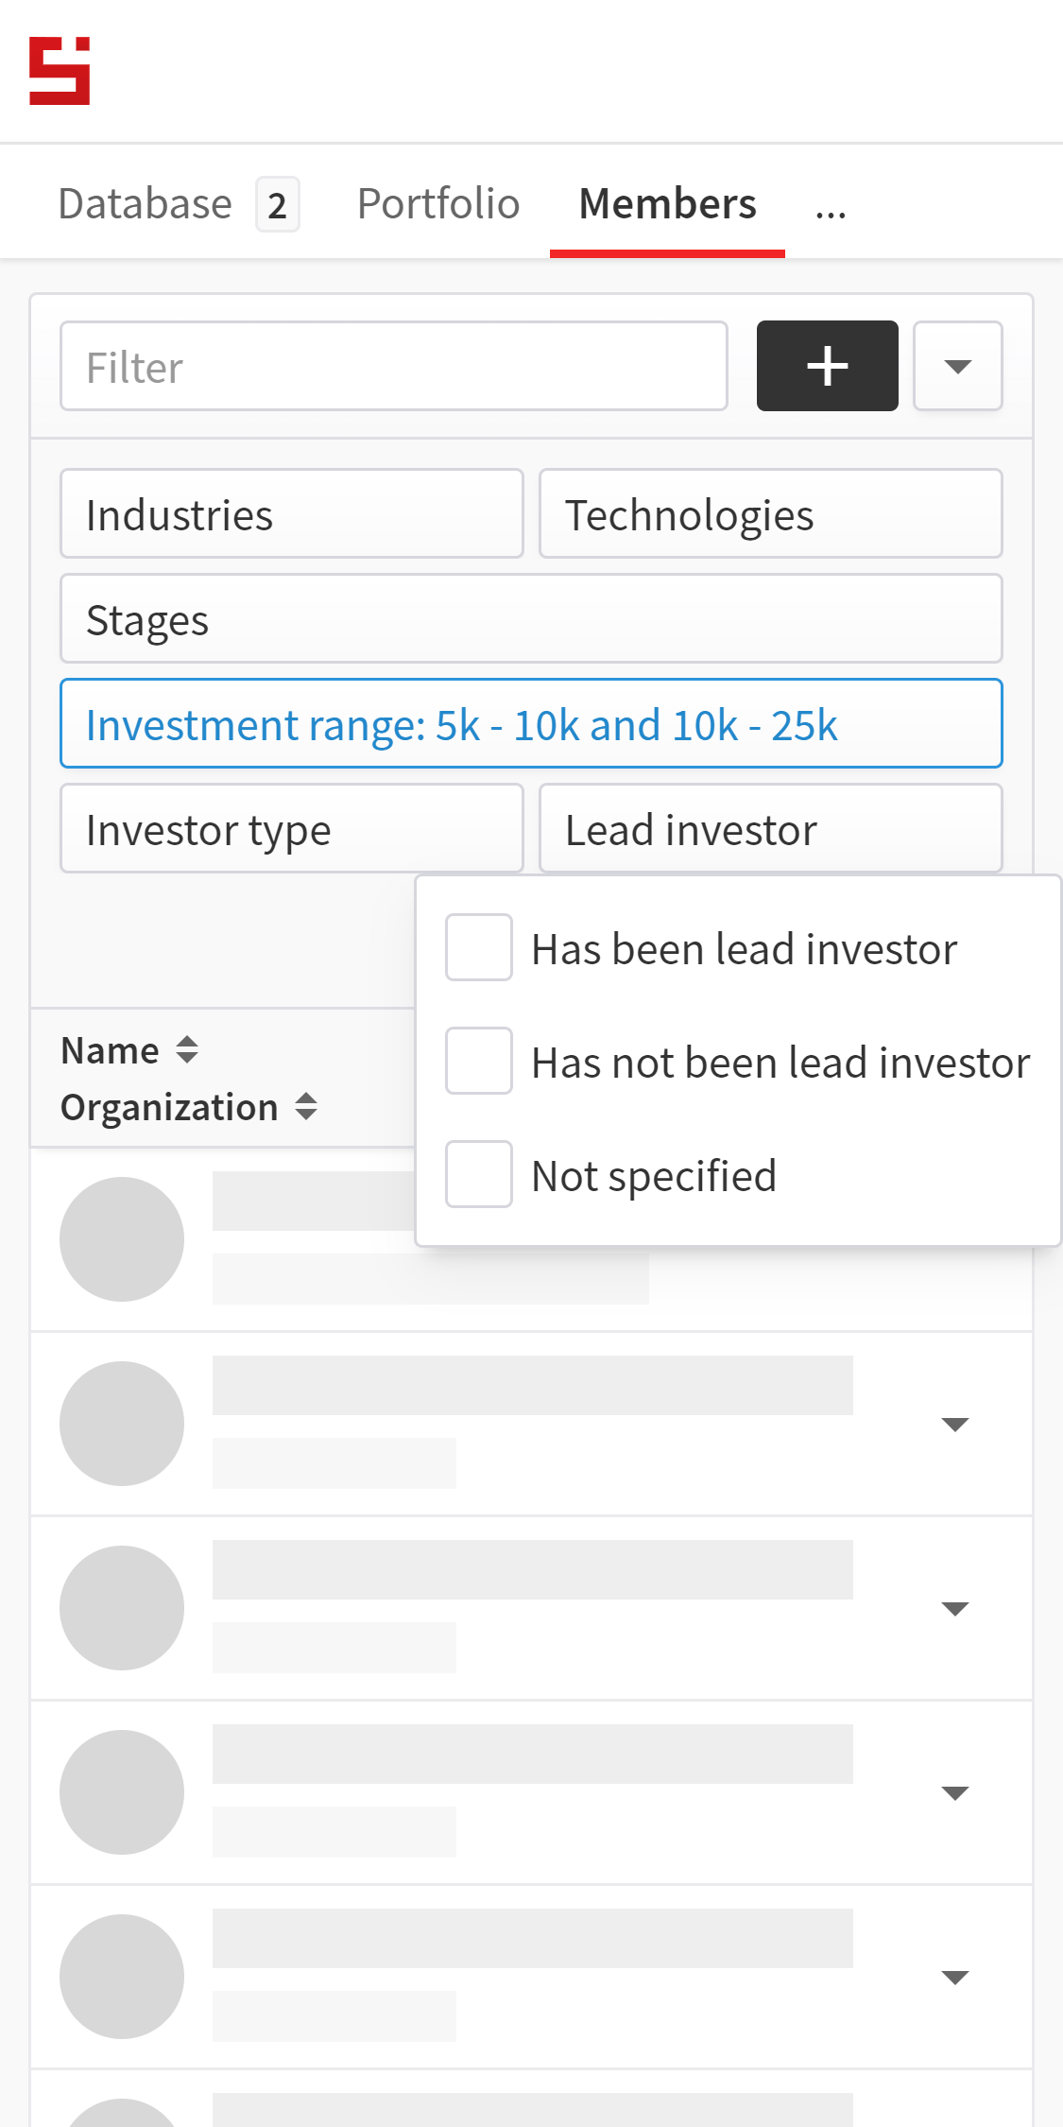Click the plus icon to add a filter
The width and height of the screenshot is (1063, 2127).
[826, 366]
